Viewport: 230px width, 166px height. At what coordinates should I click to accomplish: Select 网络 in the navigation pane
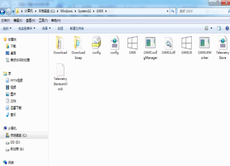tap(11, 162)
